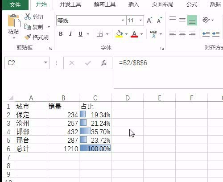This screenshot has height=182, width=223.
Task: Switch to Developer Tools (开发工具) tab
Action: point(70,4)
